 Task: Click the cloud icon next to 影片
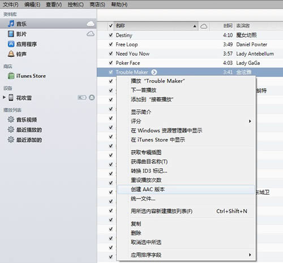(91, 34)
